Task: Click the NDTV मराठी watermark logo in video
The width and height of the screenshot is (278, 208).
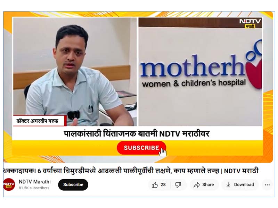Action: 250,23
